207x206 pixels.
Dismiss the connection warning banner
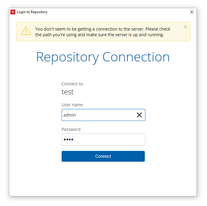pos(185,27)
